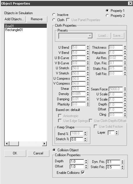The width and height of the screenshot is (133, 184).
Task: Toggle the Enable Collisions checkbox
Action: click(x=83, y=173)
